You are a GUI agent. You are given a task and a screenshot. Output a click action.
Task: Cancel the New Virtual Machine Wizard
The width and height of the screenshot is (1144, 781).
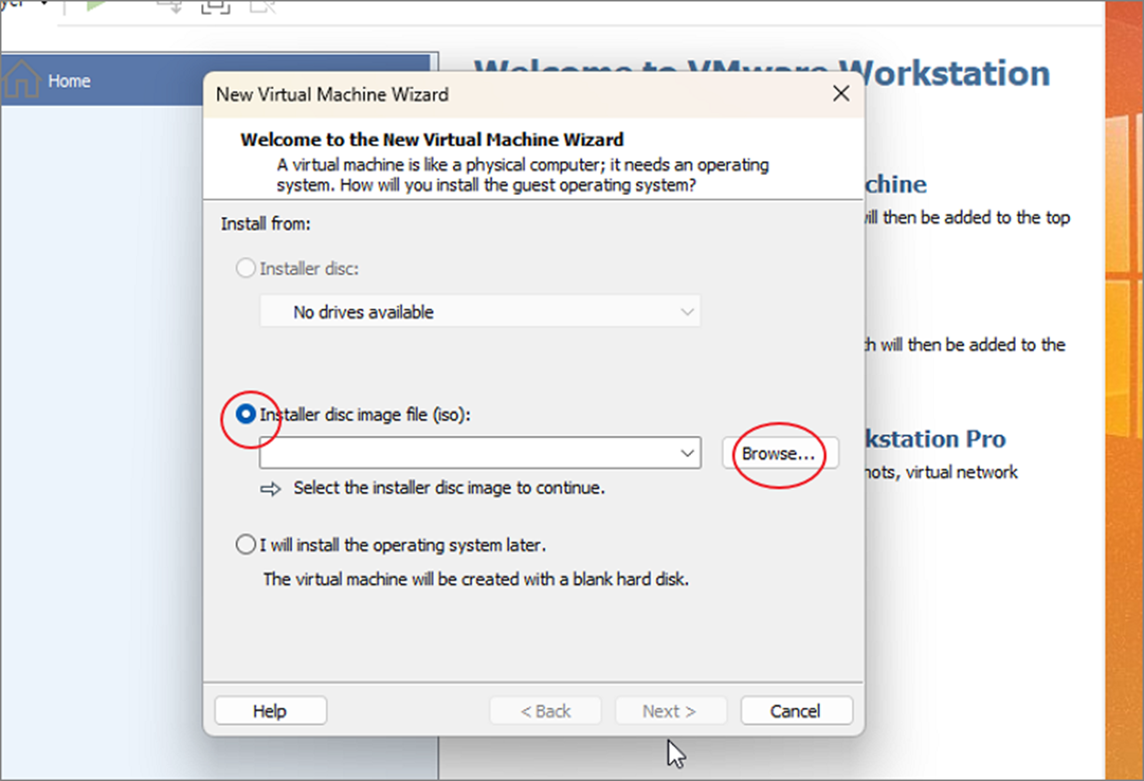click(x=796, y=711)
